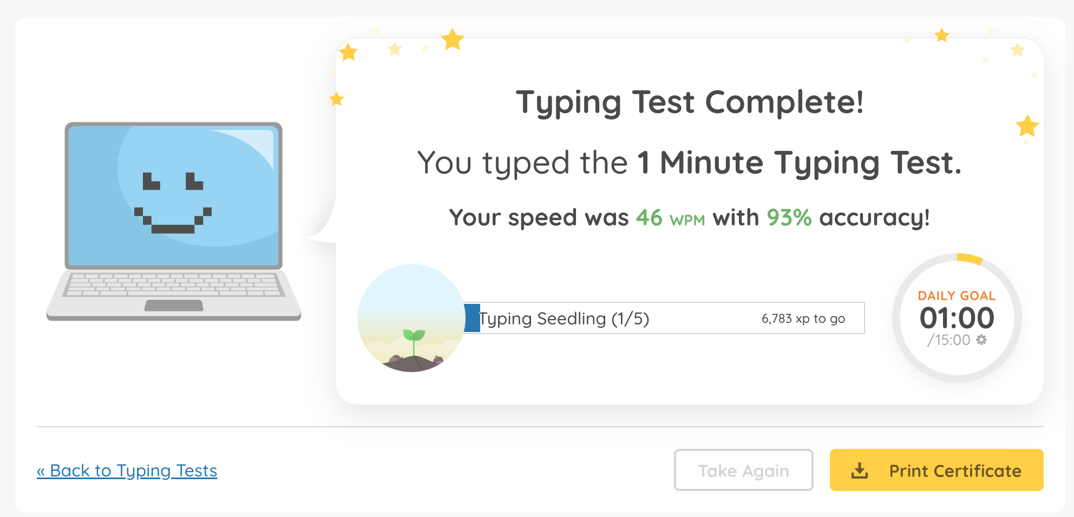Click the Take Again button
Image resolution: width=1074 pixels, height=517 pixels.
pos(743,470)
